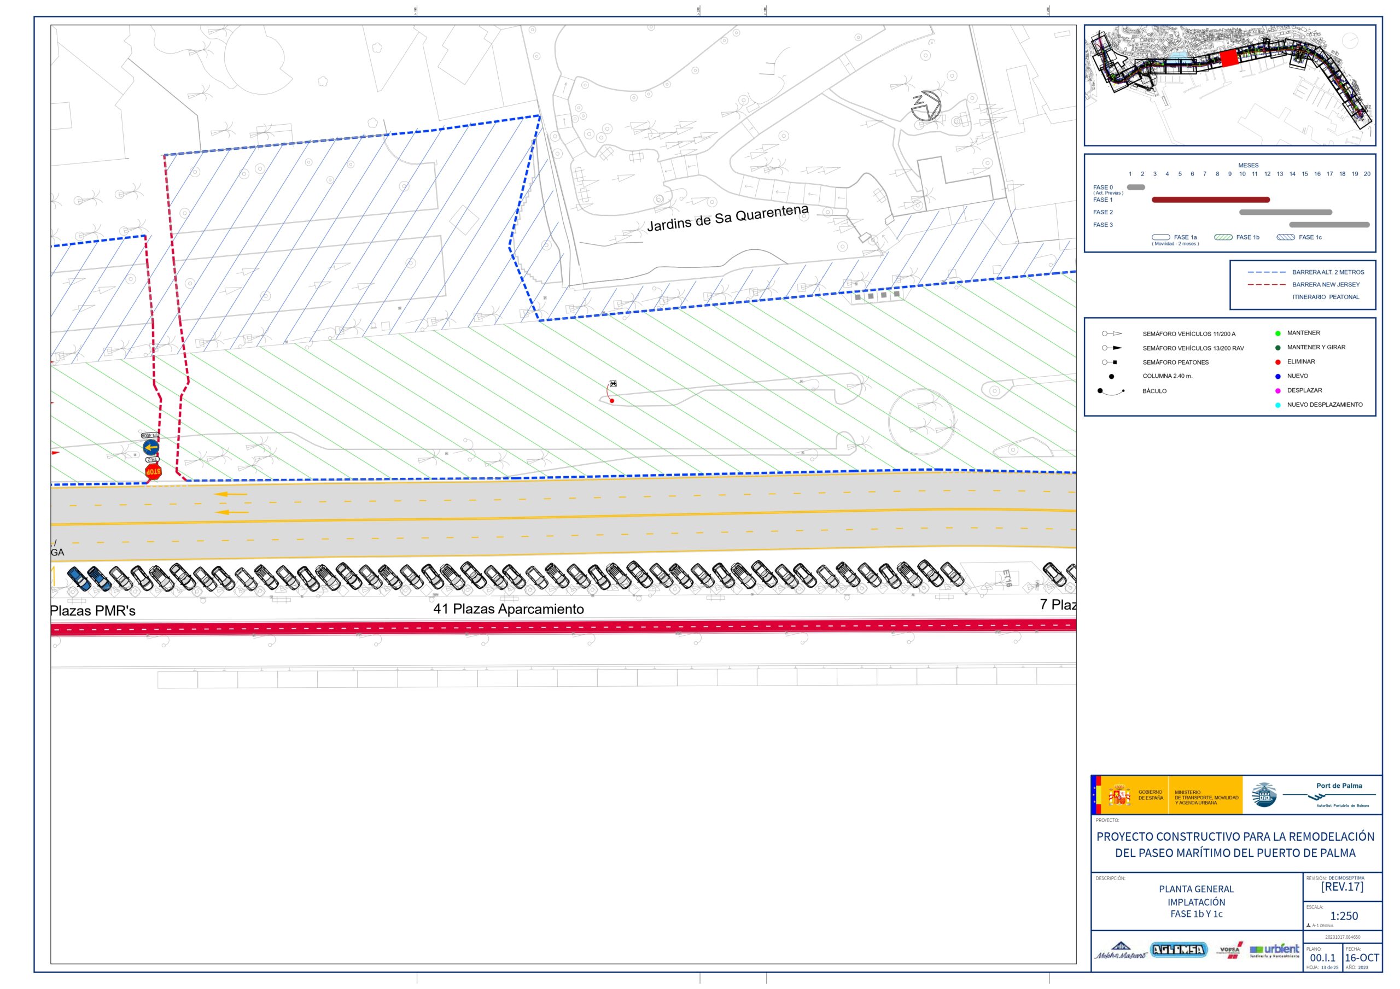The image size is (1400, 989).
Task: Click the A-1 original paper size icon
Action: [x=1309, y=926]
